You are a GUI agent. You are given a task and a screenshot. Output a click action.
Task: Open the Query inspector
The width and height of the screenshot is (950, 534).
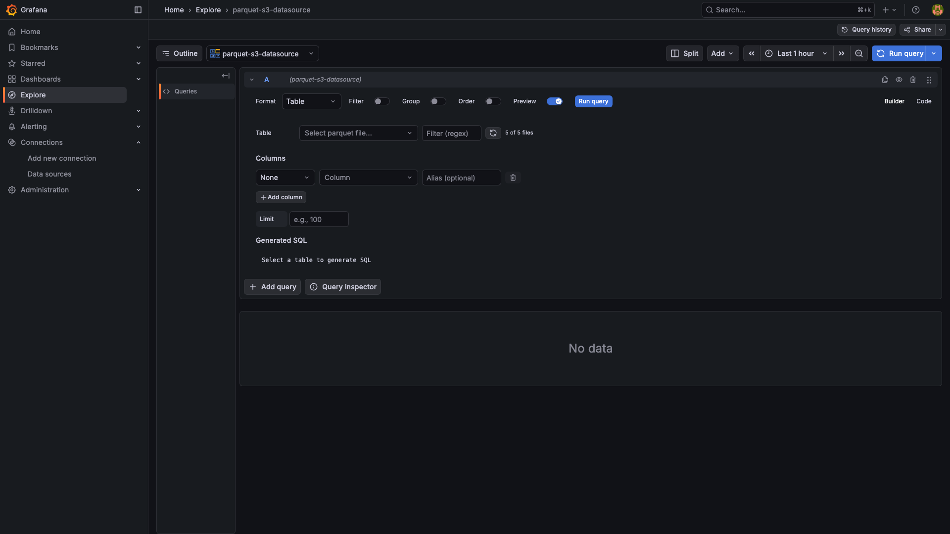[x=343, y=287]
